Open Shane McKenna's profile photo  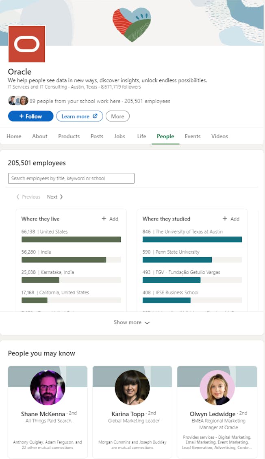tap(48, 387)
